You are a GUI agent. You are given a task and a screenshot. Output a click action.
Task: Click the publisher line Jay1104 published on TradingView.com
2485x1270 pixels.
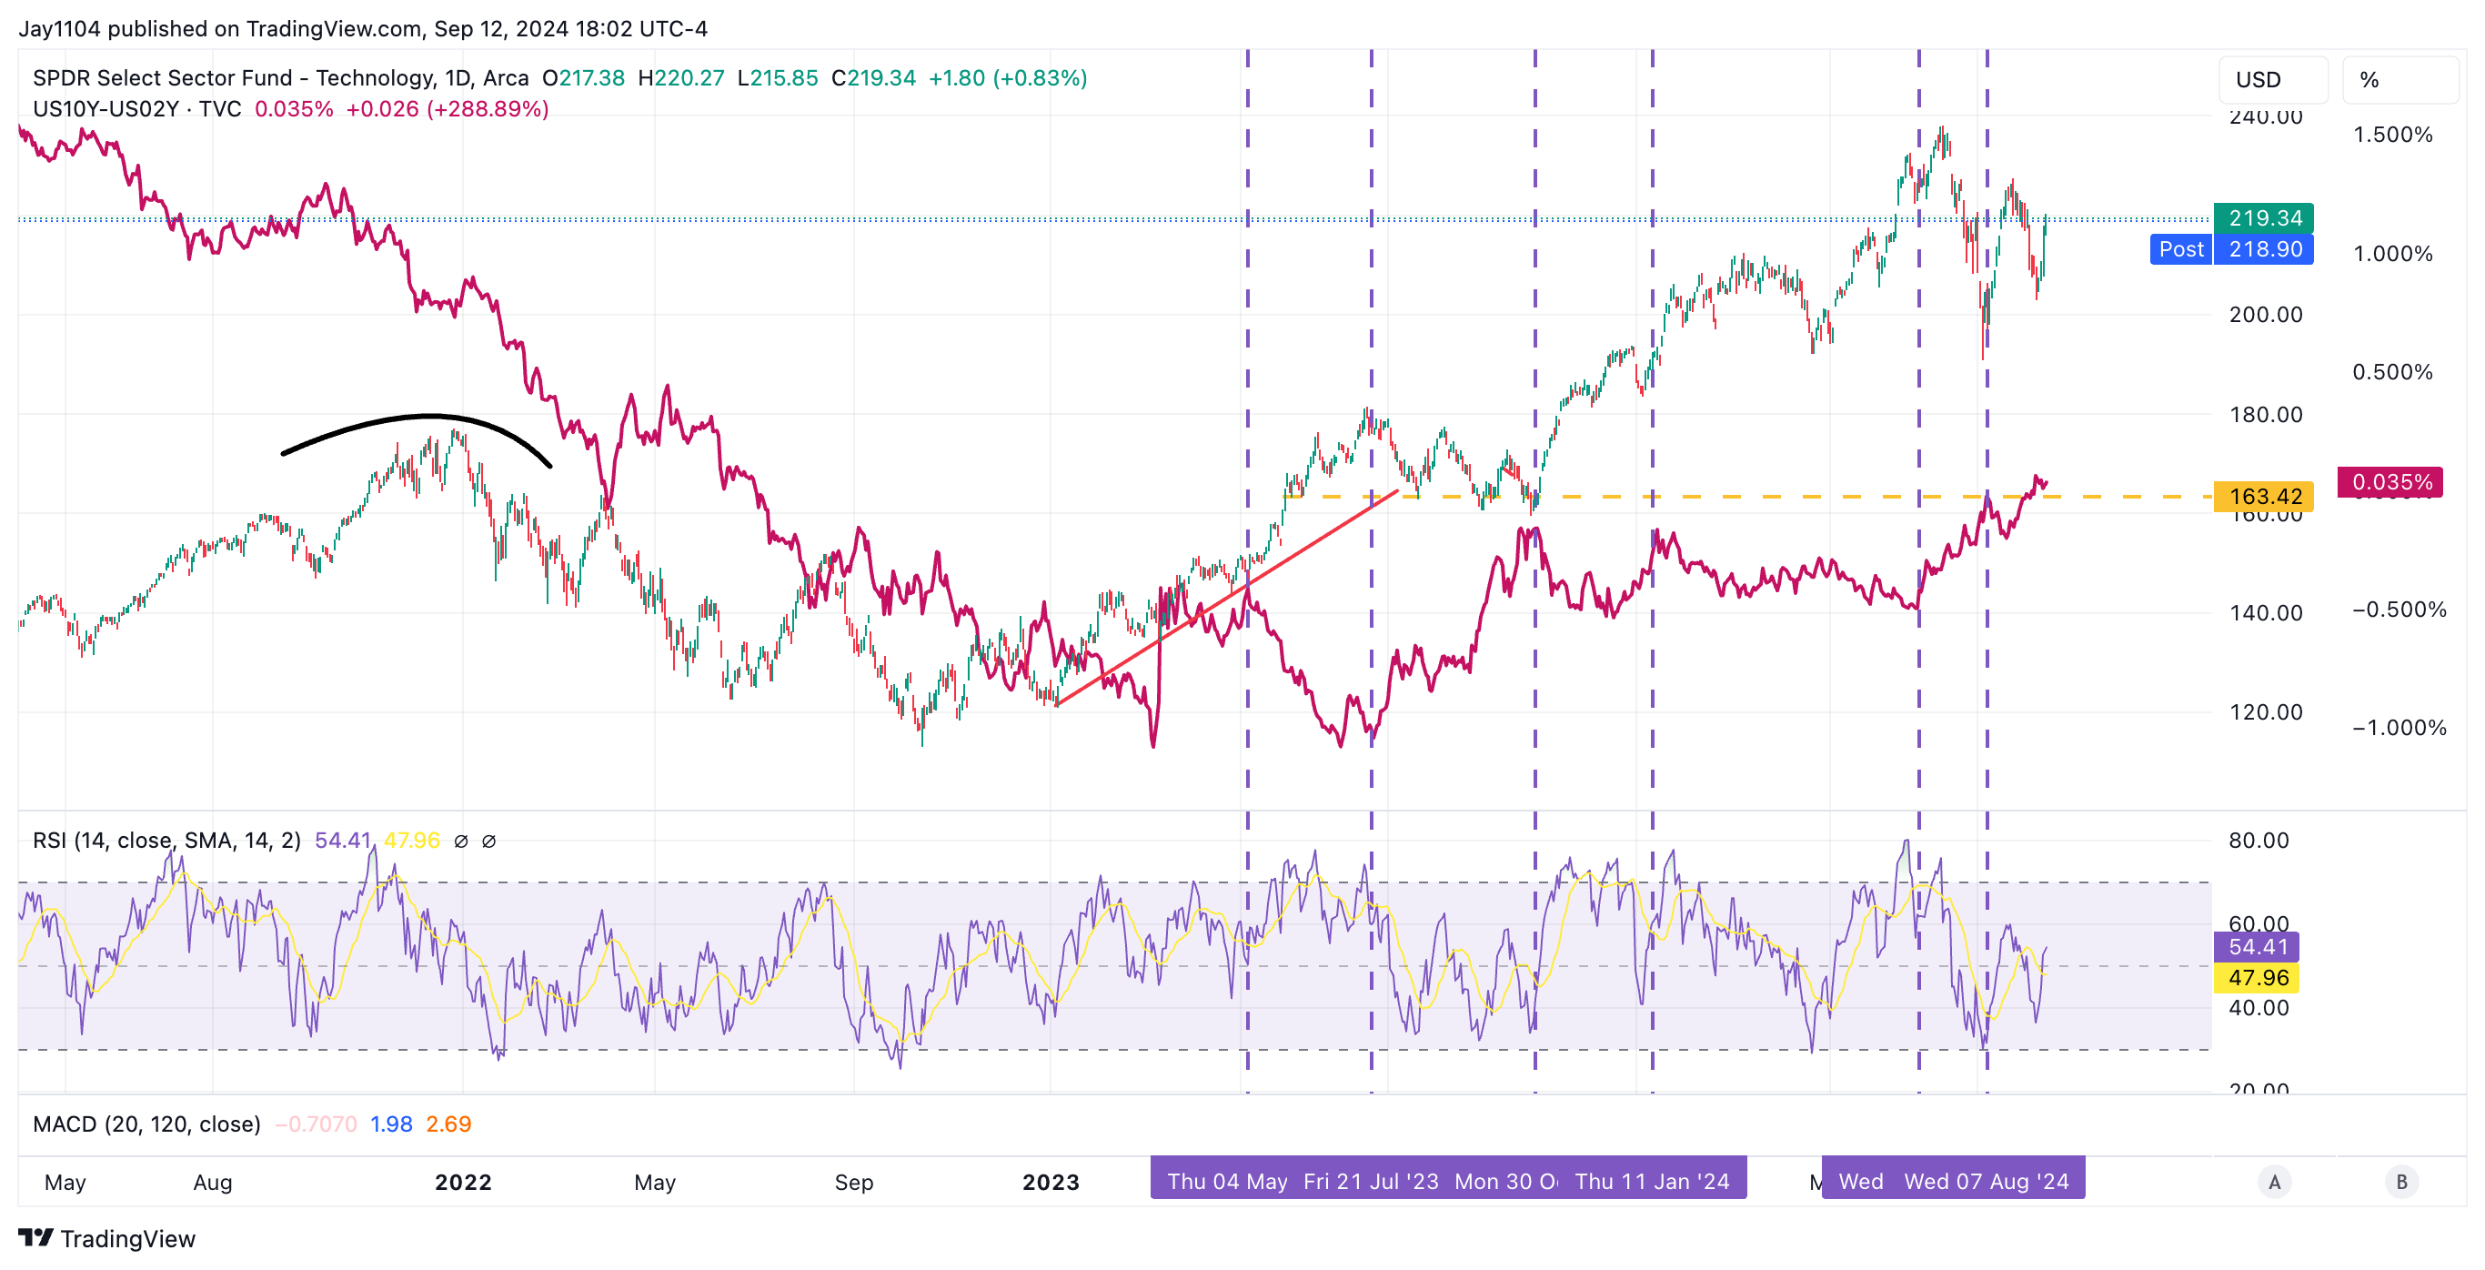pos(363,29)
